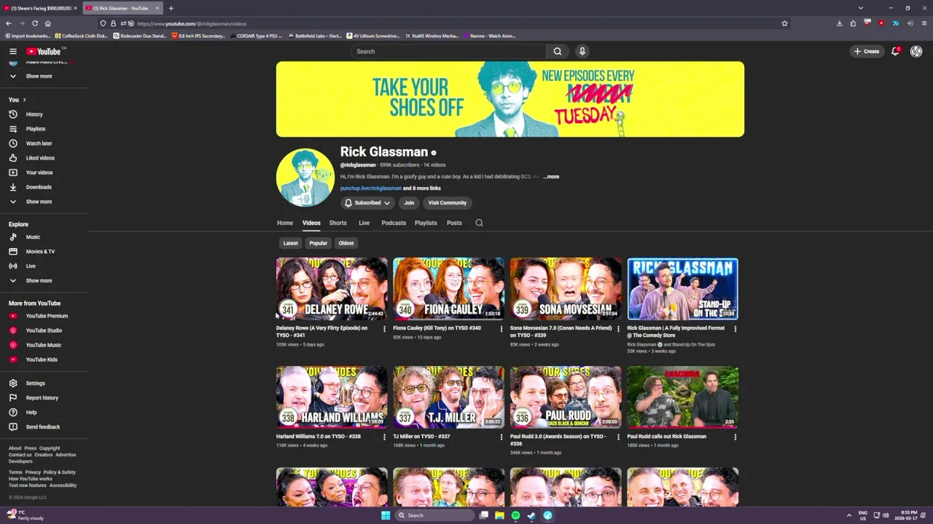
Task: Switch to channel Live tab
Action: (364, 223)
